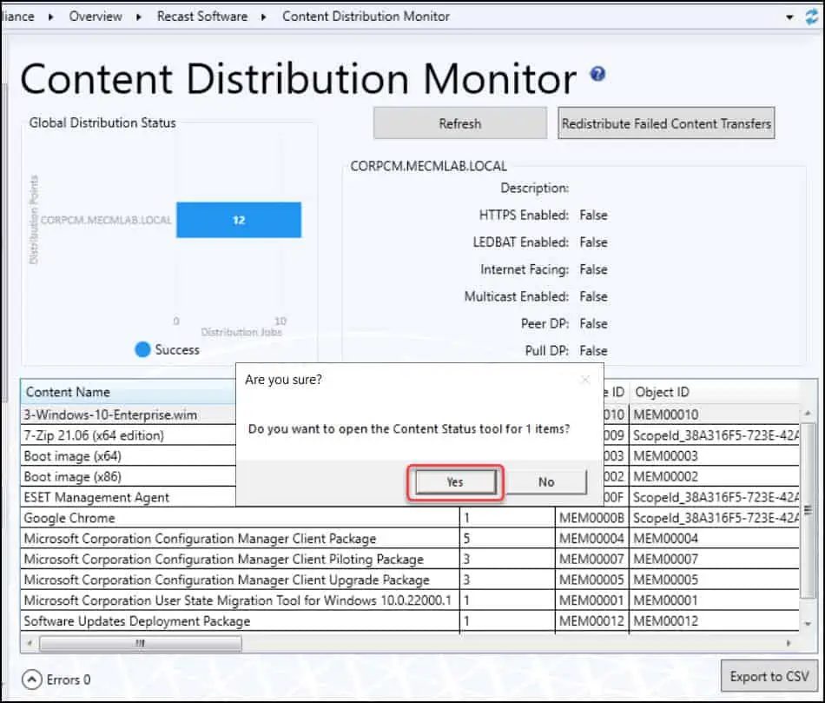The height and width of the screenshot is (703, 825).
Task: Select Content Distribution Monitor breadcrumb item
Action: click(x=366, y=17)
